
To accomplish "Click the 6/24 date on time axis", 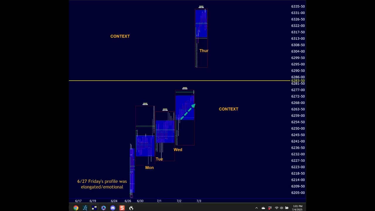I will [x=114, y=201].
